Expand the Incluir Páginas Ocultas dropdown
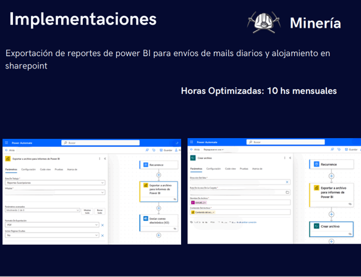Image resolution: width=361 pixels, height=277 pixels. coord(52,235)
